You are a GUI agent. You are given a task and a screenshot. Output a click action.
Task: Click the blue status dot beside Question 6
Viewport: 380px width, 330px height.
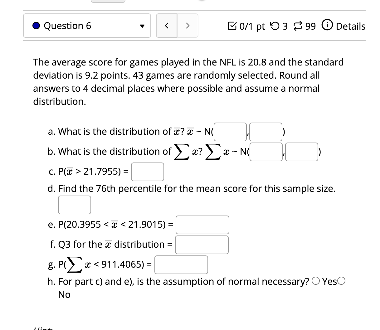pyautogui.click(x=36, y=26)
